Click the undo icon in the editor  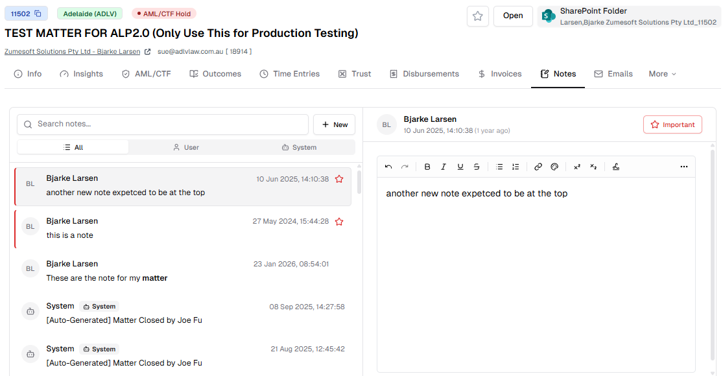coord(388,167)
